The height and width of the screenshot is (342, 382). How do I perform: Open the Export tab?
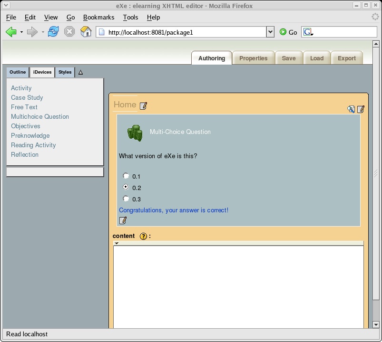point(347,58)
